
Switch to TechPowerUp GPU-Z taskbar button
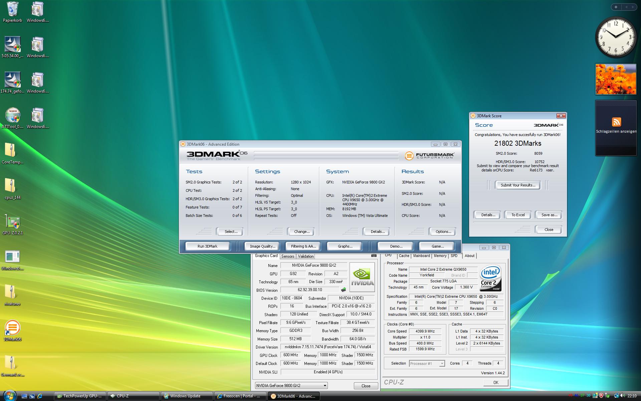click(x=80, y=396)
